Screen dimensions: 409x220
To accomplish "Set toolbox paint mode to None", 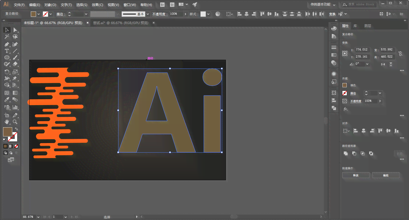I will pyautogui.click(x=16, y=146).
